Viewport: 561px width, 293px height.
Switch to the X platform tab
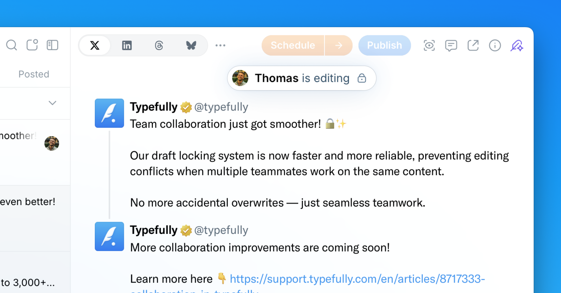tap(95, 45)
